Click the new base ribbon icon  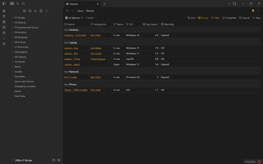(x=4, y=44)
